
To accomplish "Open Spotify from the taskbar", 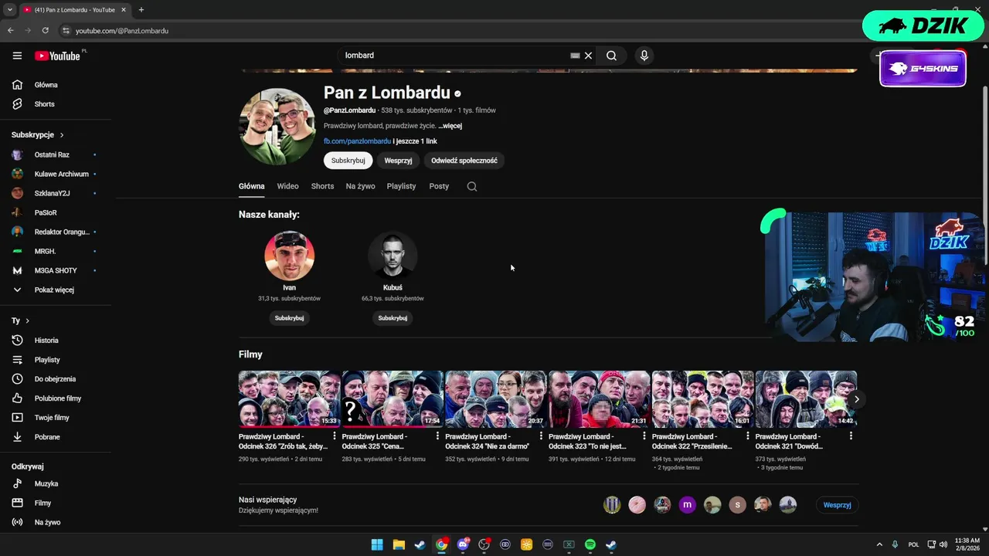I will (590, 544).
